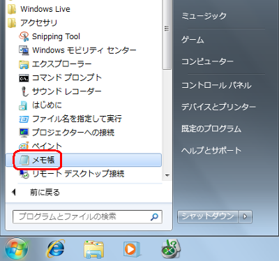Open コントロール パネル
Screen dimensions: 279x261
click(x=216, y=85)
